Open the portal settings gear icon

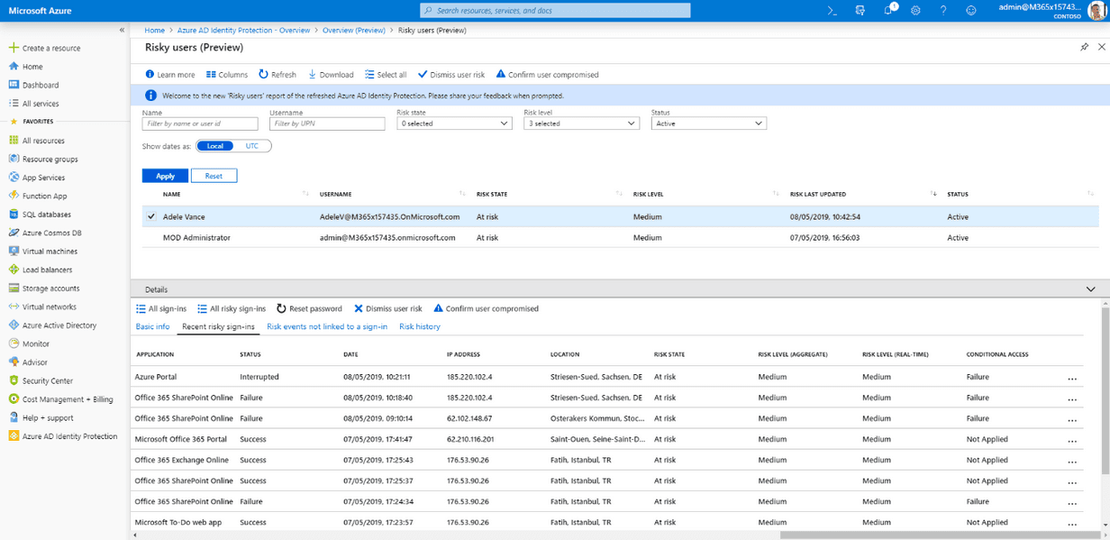pos(915,11)
